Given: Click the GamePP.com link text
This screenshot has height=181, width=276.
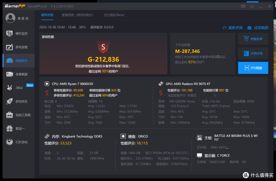Looking at the screenshot, I should tap(37, 6).
